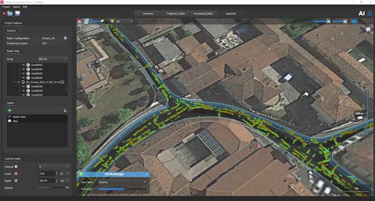
Task: Click the Cross value field 0.00
Action: click(47, 173)
